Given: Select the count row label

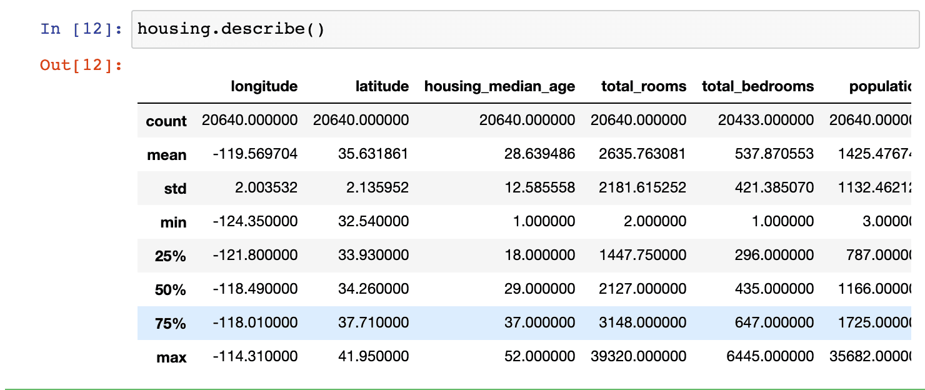Looking at the screenshot, I should click(166, 121).
